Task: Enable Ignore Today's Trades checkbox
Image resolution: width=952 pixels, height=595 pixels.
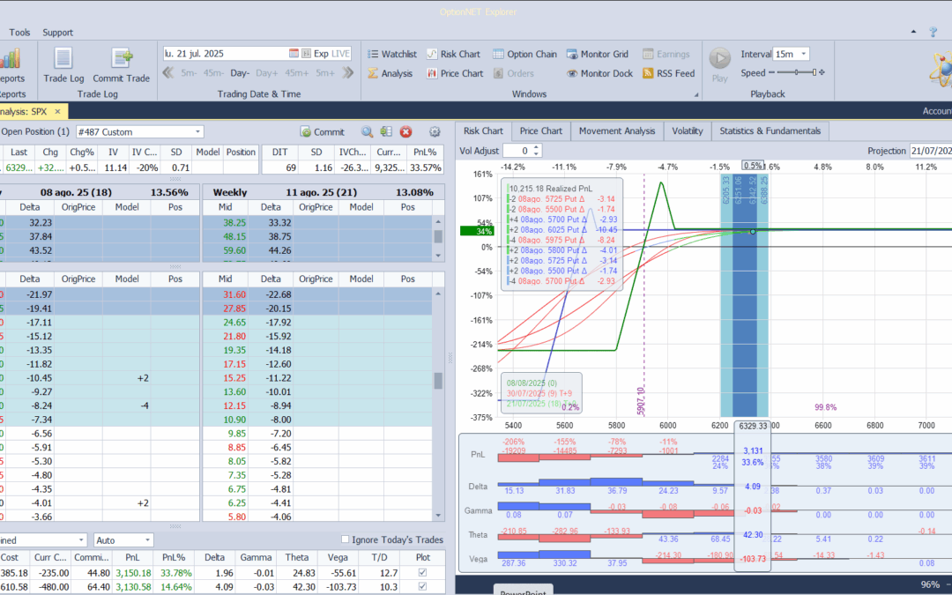Action: [x=346, y=539]
